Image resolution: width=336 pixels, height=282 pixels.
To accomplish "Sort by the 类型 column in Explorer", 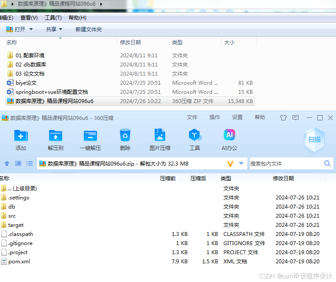I will coord(195,43).
